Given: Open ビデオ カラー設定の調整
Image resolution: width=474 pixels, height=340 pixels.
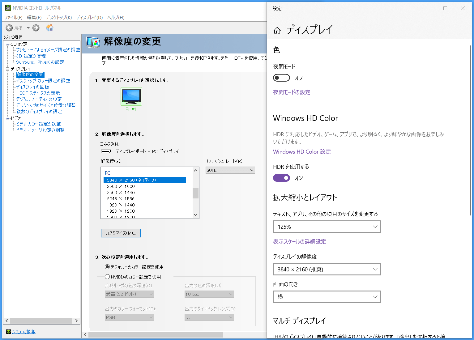Looking at the screenshot, I should click(38, 124).
